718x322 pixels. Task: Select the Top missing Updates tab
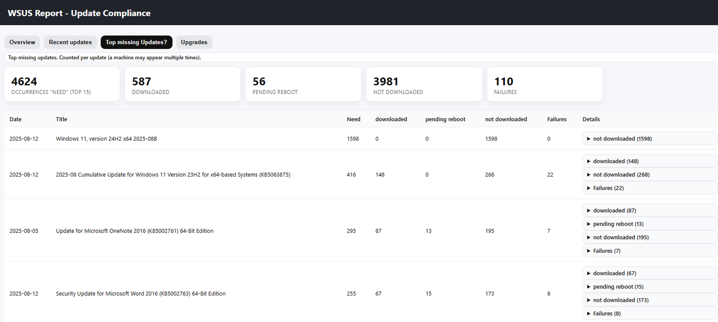(136, 42)
